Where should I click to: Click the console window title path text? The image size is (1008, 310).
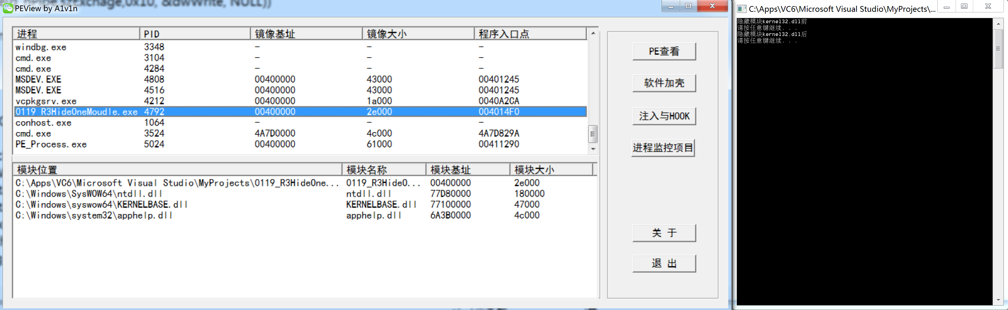842,9
